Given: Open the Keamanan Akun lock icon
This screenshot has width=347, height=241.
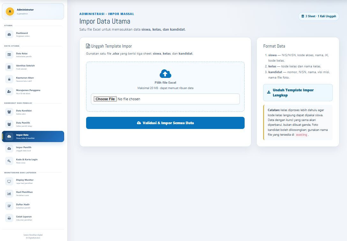Looking at the screenshot, I should [x=9, y=79].
